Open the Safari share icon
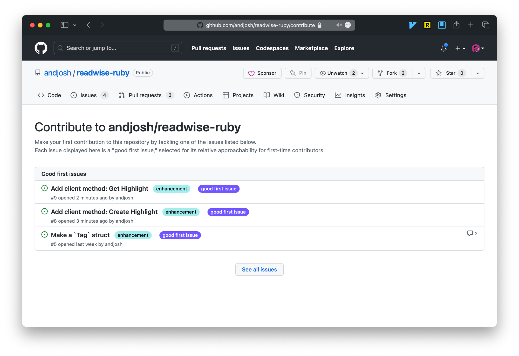The height and width of the screenshot is (356, 519). pos(456,25)
